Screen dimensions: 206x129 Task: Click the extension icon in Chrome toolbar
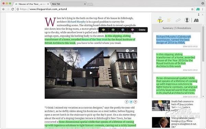[198, 9]
